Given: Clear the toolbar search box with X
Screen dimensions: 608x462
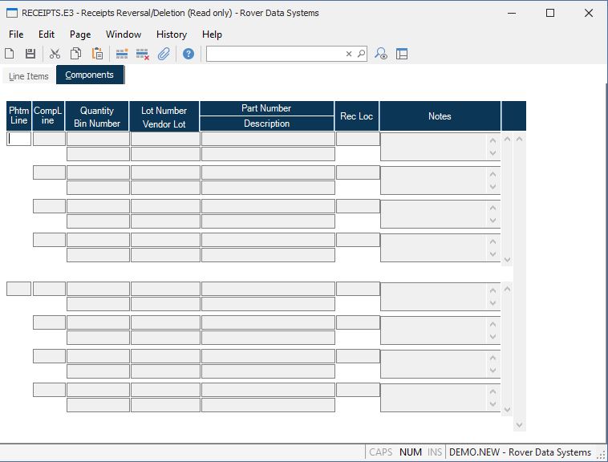Looking at the screenshot, I should 349,54.
